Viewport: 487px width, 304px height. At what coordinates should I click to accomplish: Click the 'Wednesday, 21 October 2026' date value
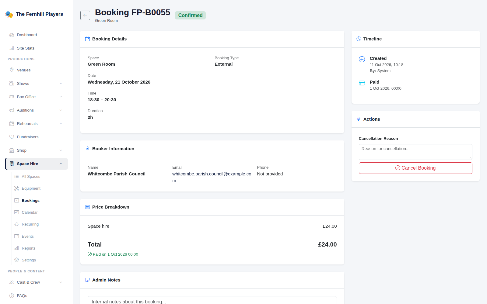point(119,82)
